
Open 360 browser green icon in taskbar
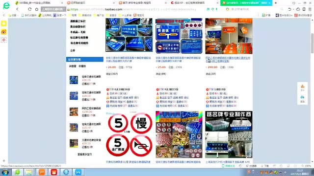click(x=18, y=172)
